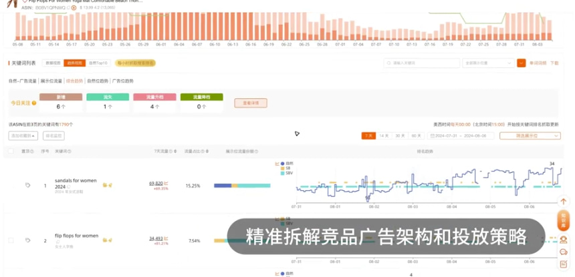Click the yellow 每小时抓取搜索排名 pill
575x277 pixels.
(135, 63)
